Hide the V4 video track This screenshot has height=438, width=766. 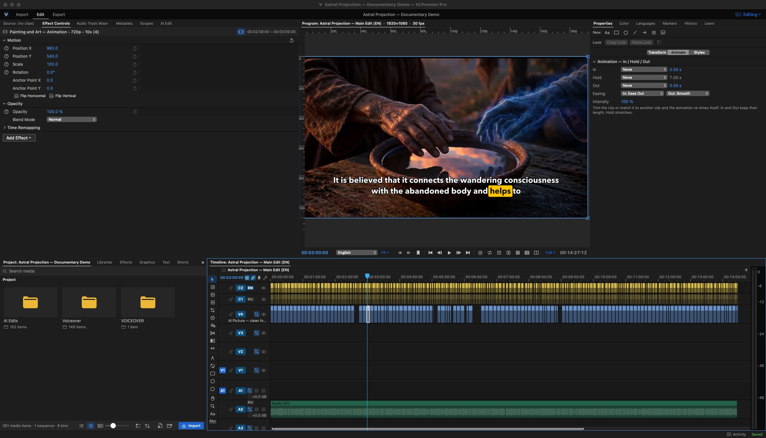(x=264, y=314)
